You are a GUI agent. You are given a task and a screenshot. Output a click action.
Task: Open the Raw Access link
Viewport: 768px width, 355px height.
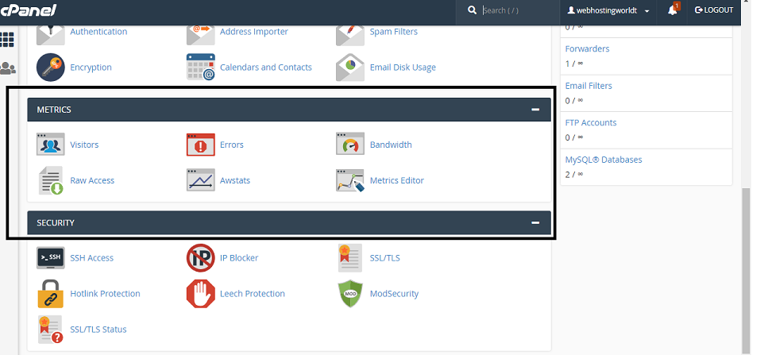(x=92, y=180)
